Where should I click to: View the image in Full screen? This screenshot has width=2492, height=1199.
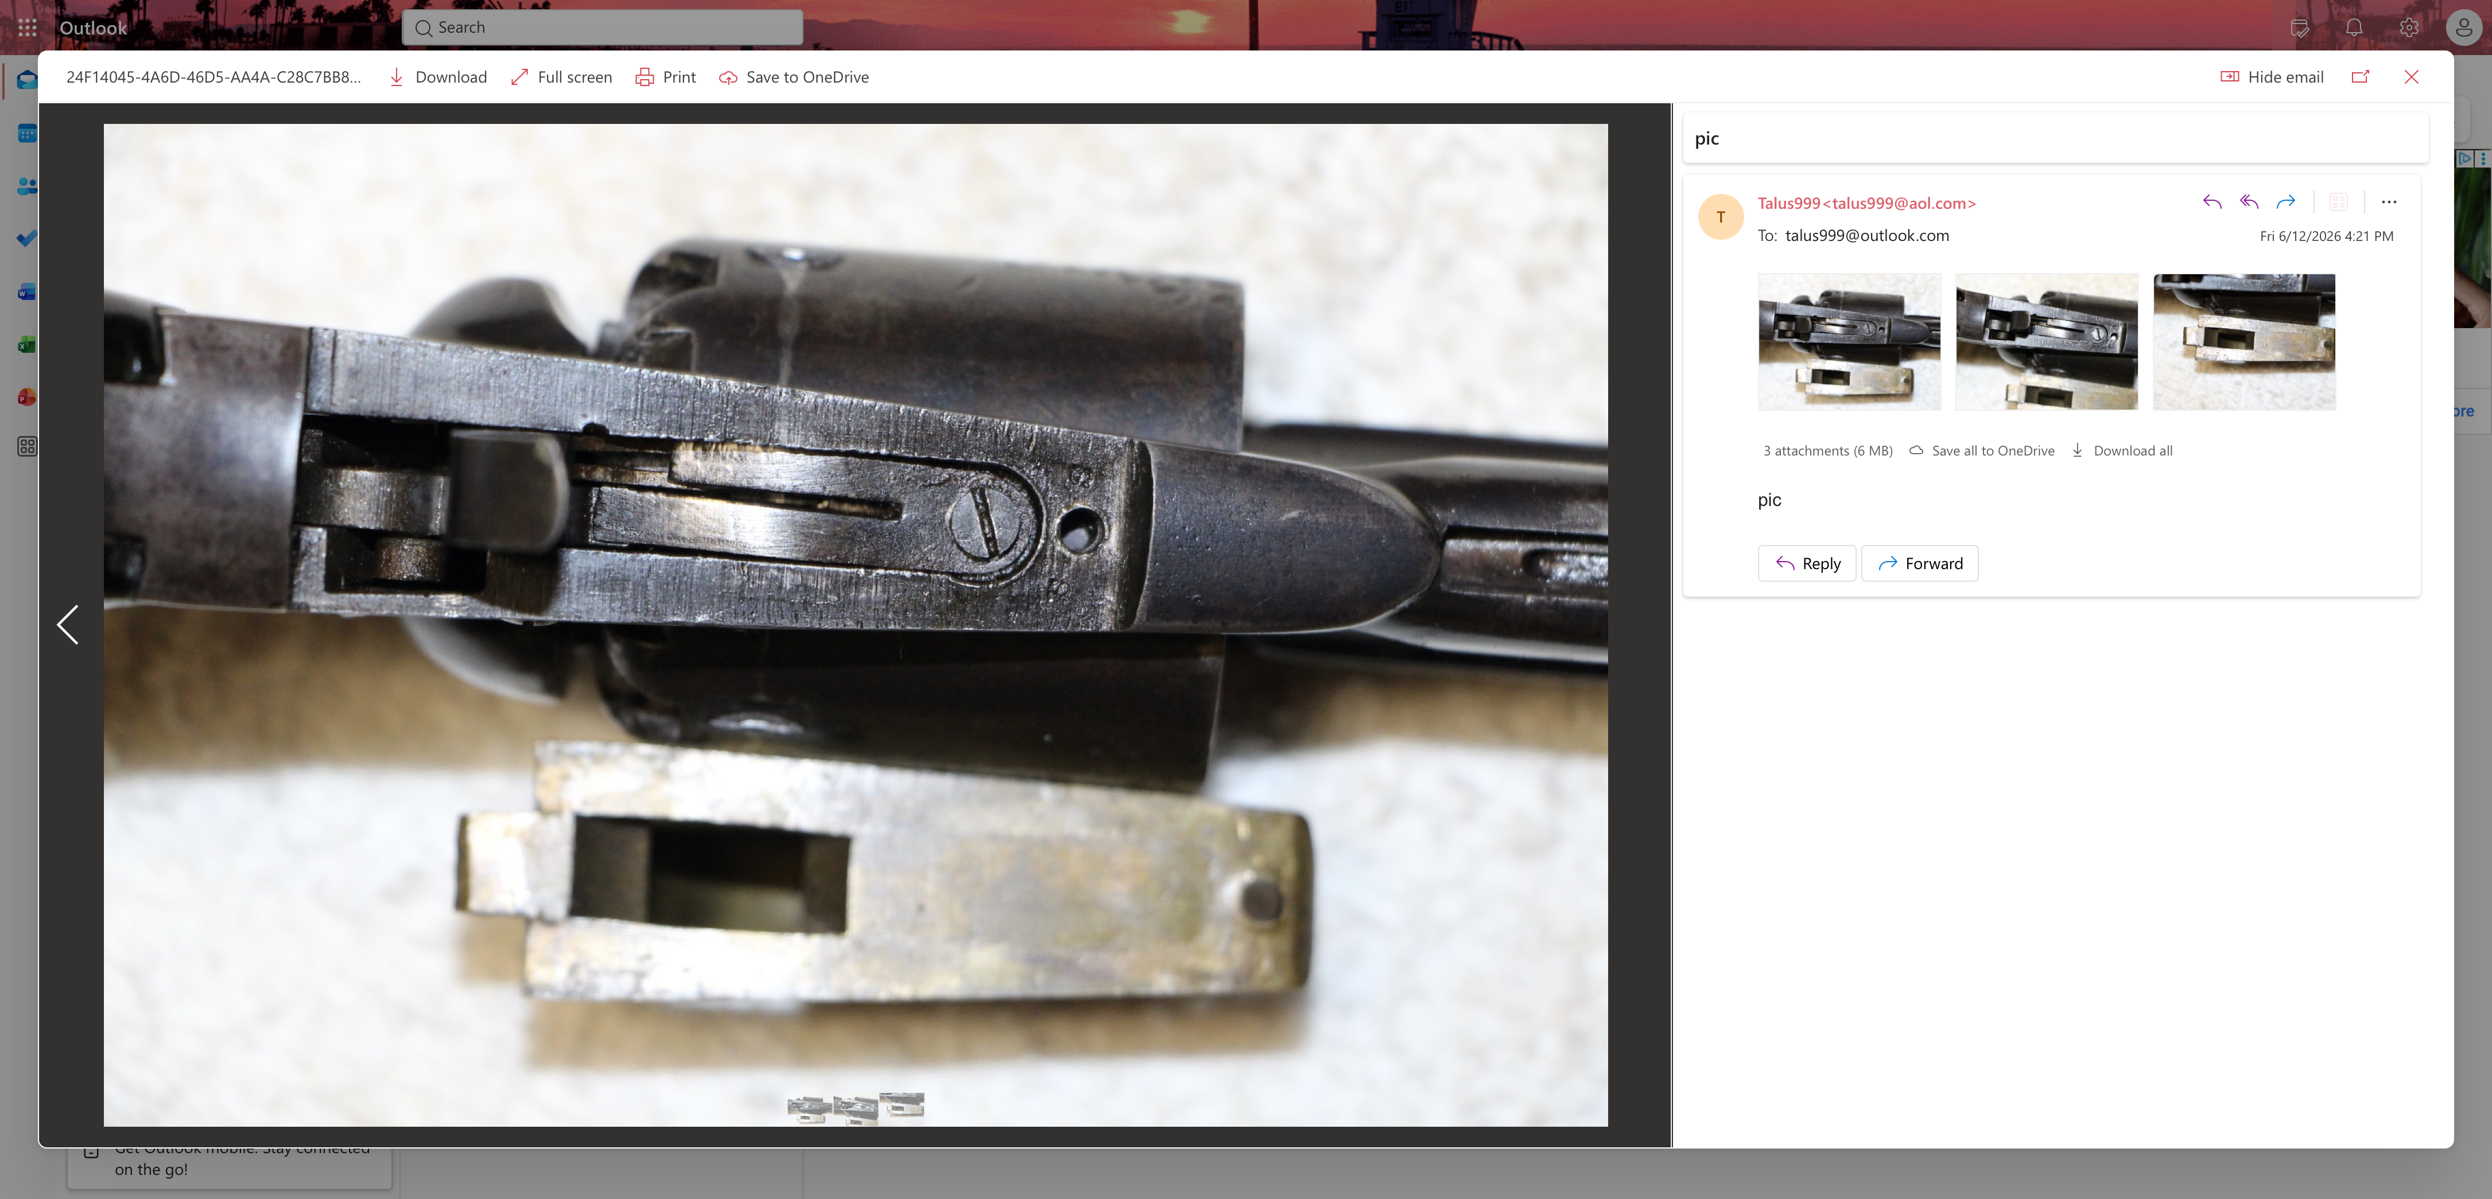click(561, 77)
